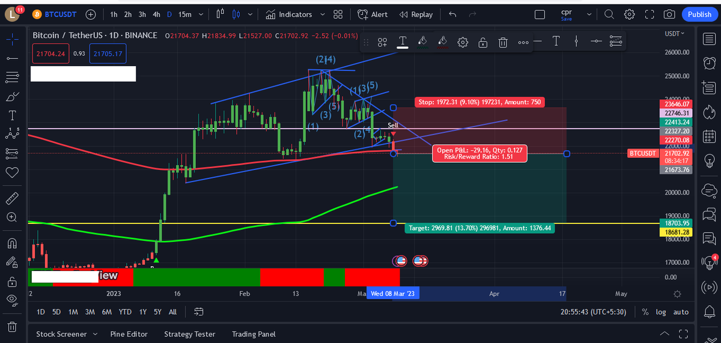Click the Publish button
Screen dimensions: 721x343
click(699, 14)
